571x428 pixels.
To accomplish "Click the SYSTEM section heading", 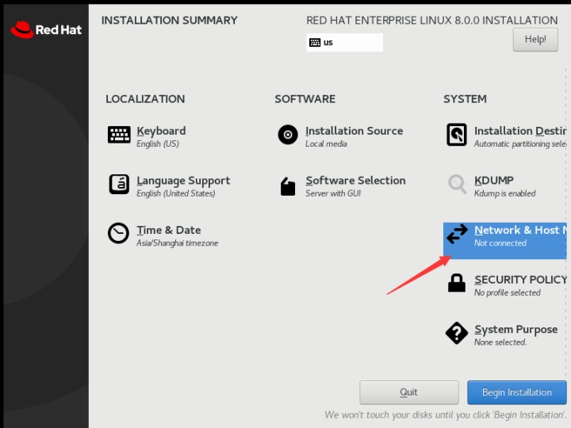I will (465, 99).
